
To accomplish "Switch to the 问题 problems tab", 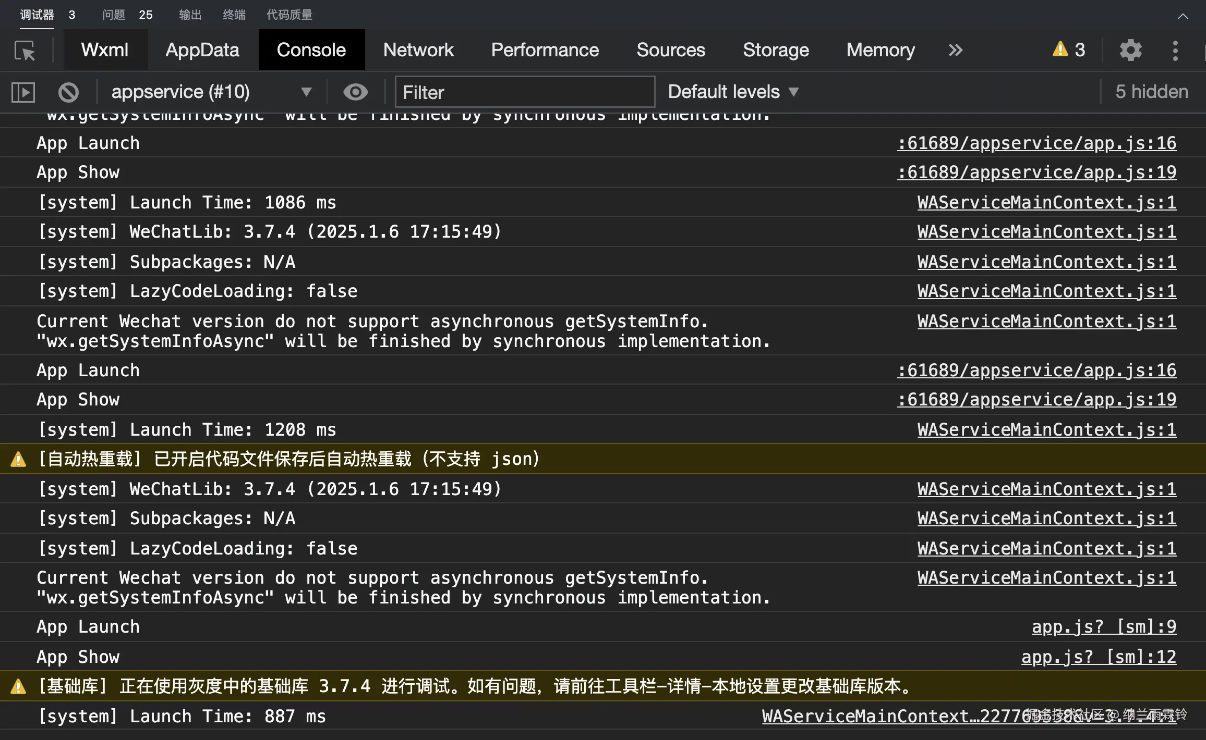I will (x=114, y=15).
